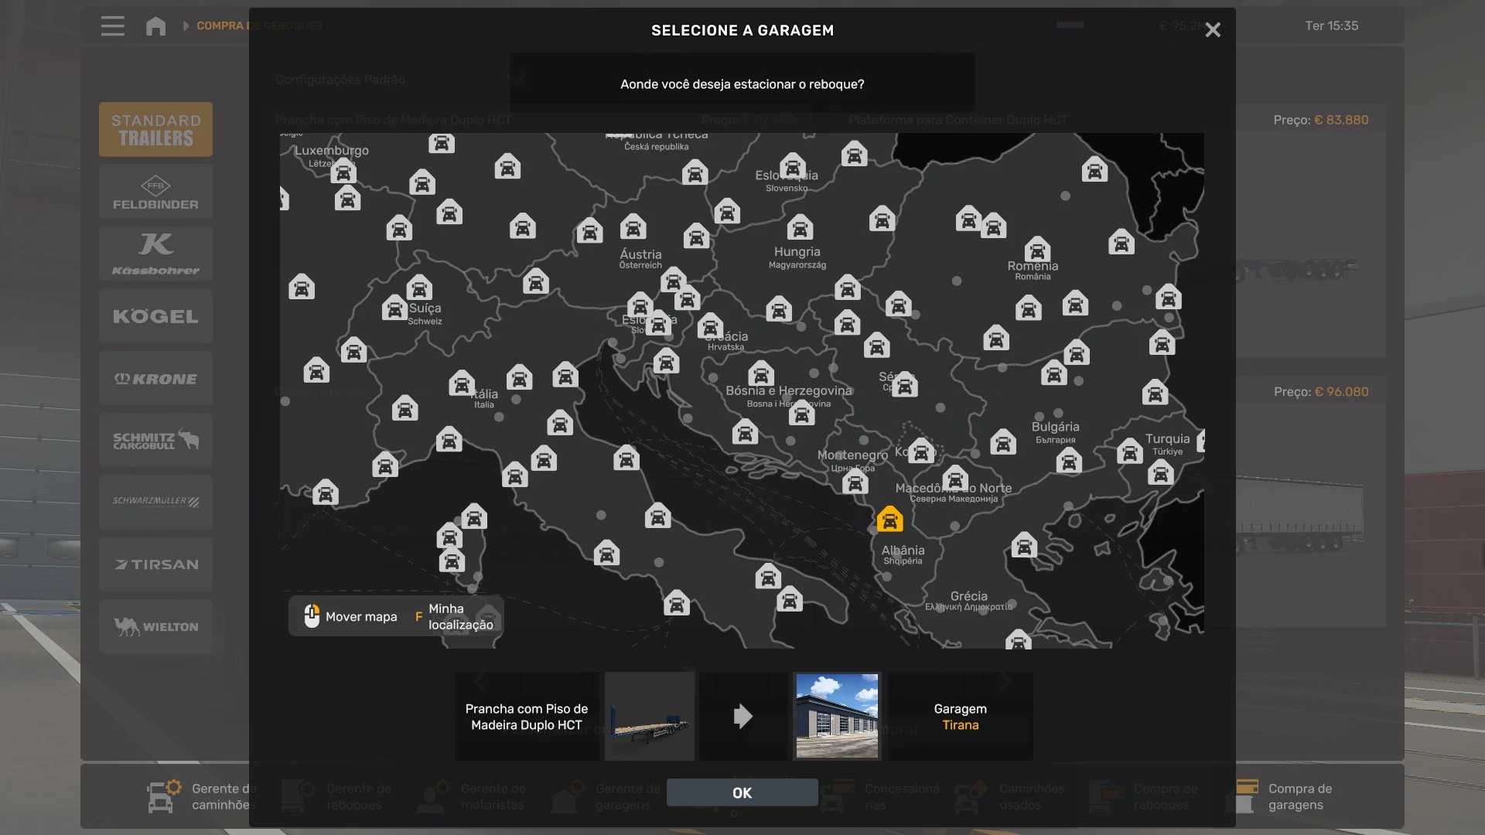Image resolution: width=1485 pixels, height=835 pixels.
Task: Click the Tirana garage thumbnail image
Action: click(837, 716)
